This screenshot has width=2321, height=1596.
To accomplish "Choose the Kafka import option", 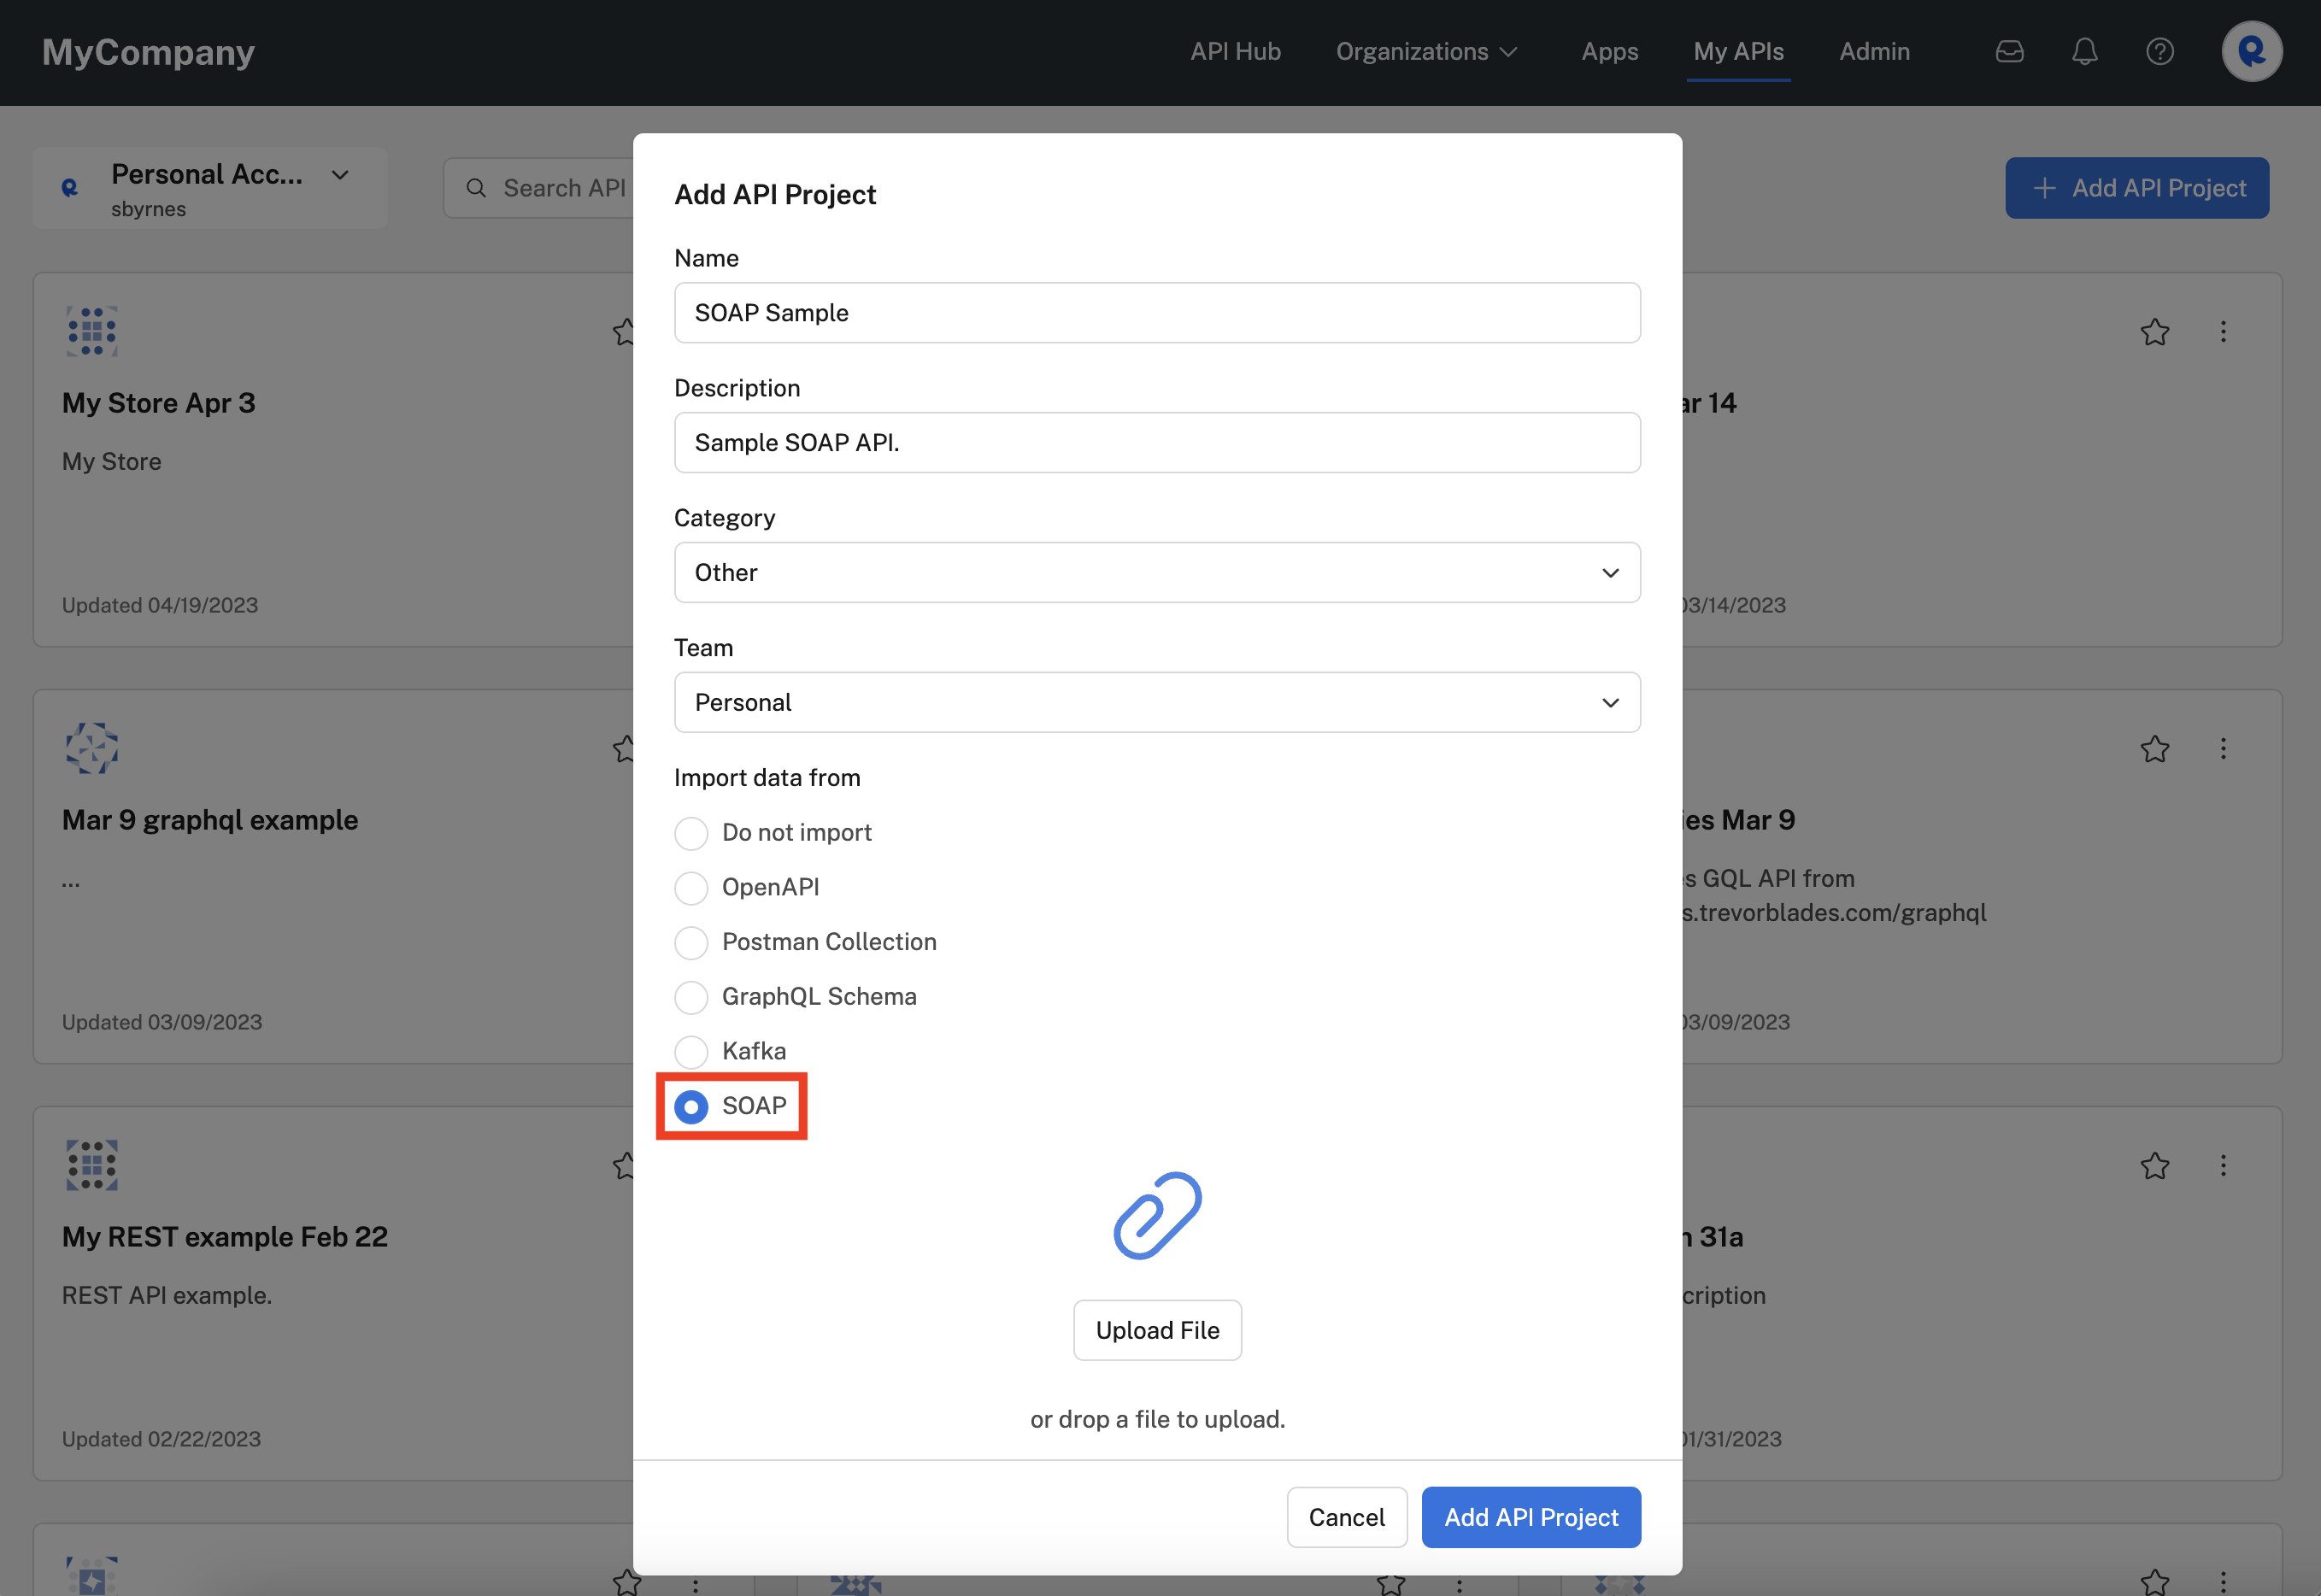I will tap(691, 1052).
